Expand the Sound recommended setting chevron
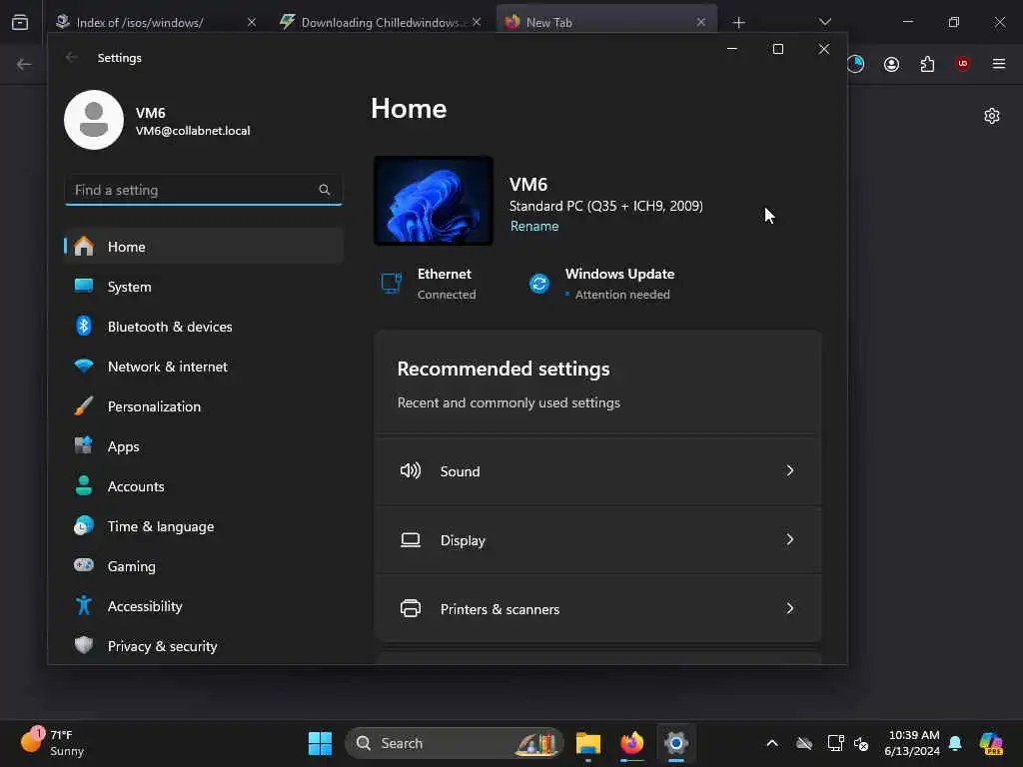The image size is (1023, 767). point(790,470)
